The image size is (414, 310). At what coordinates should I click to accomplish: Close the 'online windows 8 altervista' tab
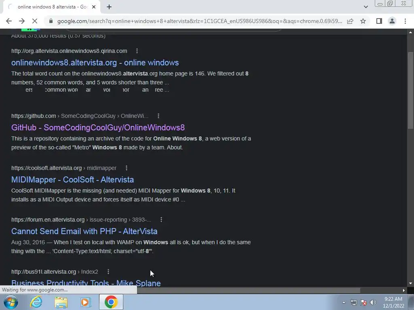pyautogui.click(x=93, y=7)
